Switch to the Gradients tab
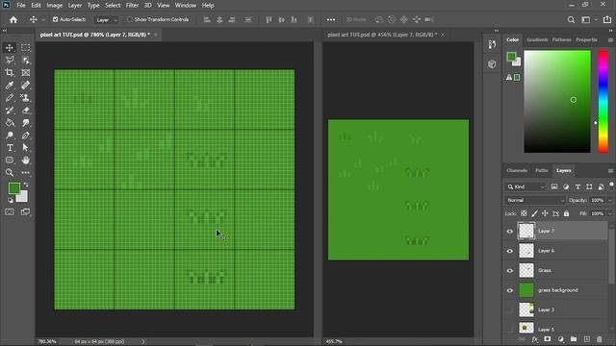616x346 pixels. 537,40
